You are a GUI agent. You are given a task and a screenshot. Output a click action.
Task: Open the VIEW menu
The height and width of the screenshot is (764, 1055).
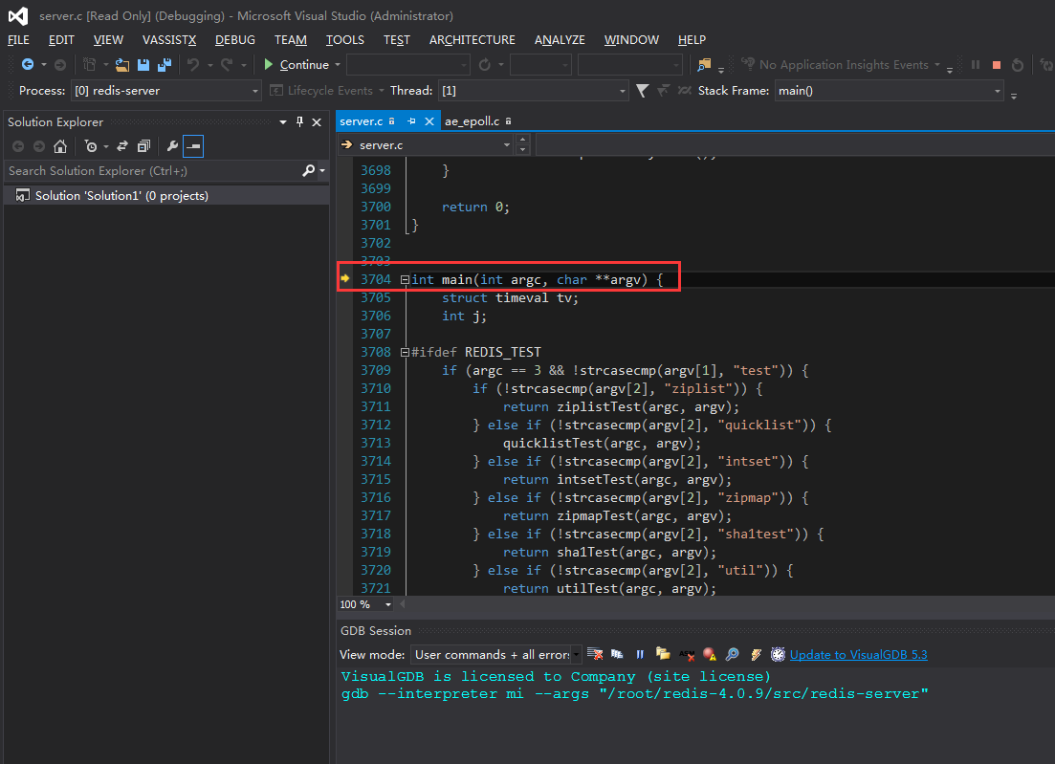click(x=108, y=39)
